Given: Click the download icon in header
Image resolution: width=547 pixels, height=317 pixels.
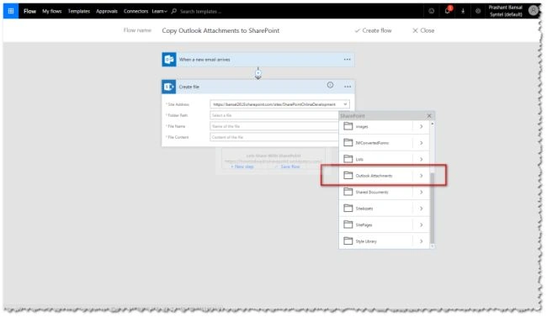Looking at the screenshot, I should click(463, 11).
